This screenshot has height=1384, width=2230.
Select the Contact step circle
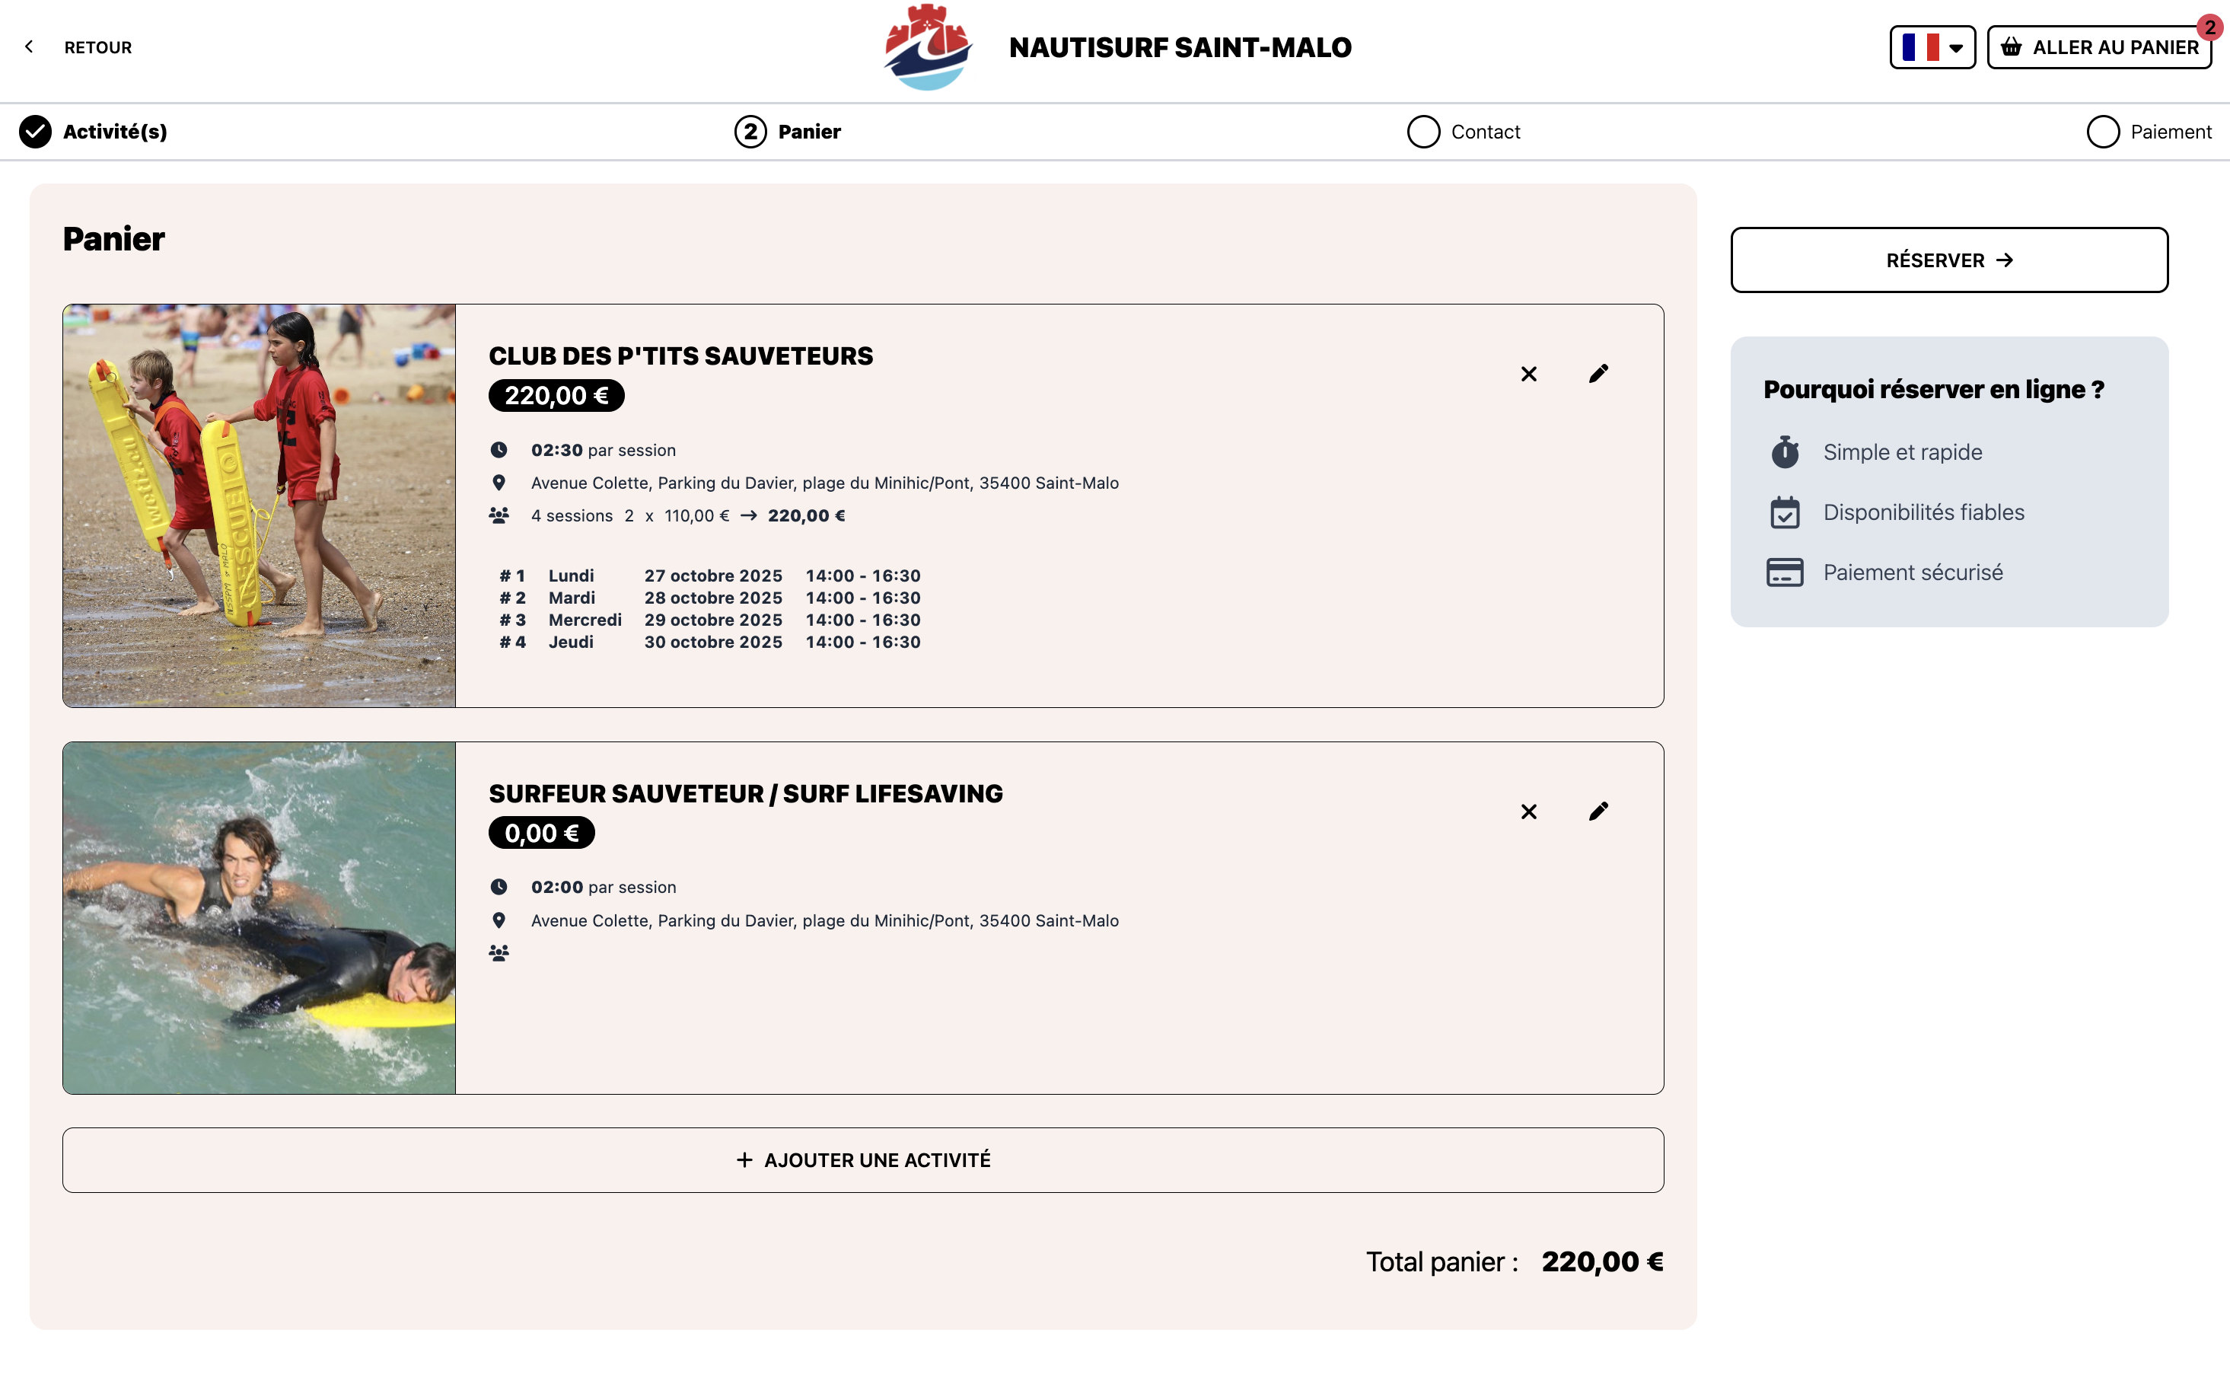(1423, 132)
